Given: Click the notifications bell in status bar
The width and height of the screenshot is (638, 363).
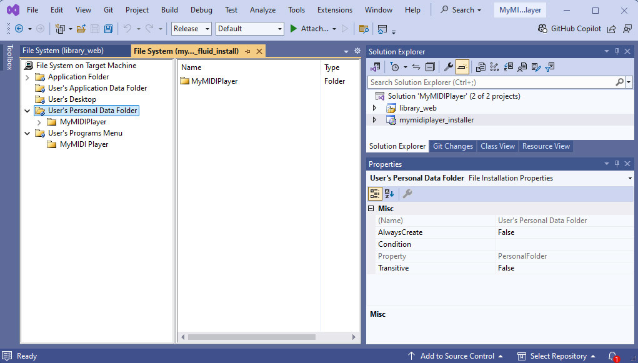Looking at the screenshot, I should tap(613, 356).
